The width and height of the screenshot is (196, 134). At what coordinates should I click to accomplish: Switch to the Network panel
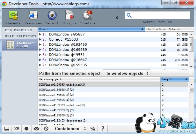point(52,18)
